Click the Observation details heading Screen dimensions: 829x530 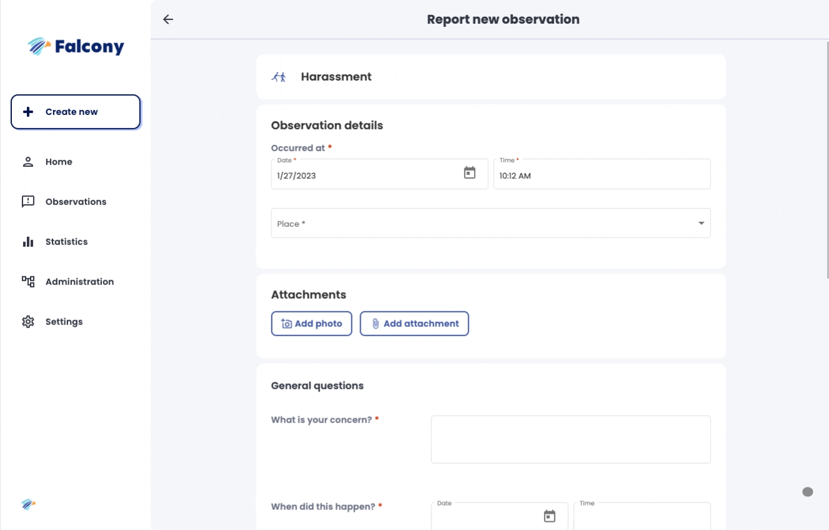[327, 126]
